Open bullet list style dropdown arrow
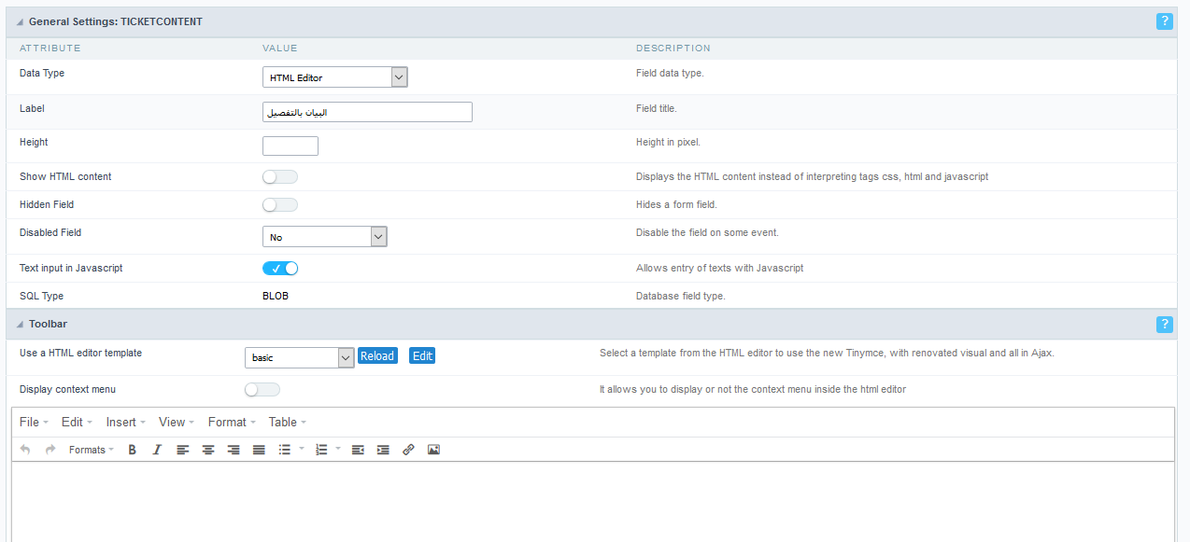1190x542 pixels. 302,450
